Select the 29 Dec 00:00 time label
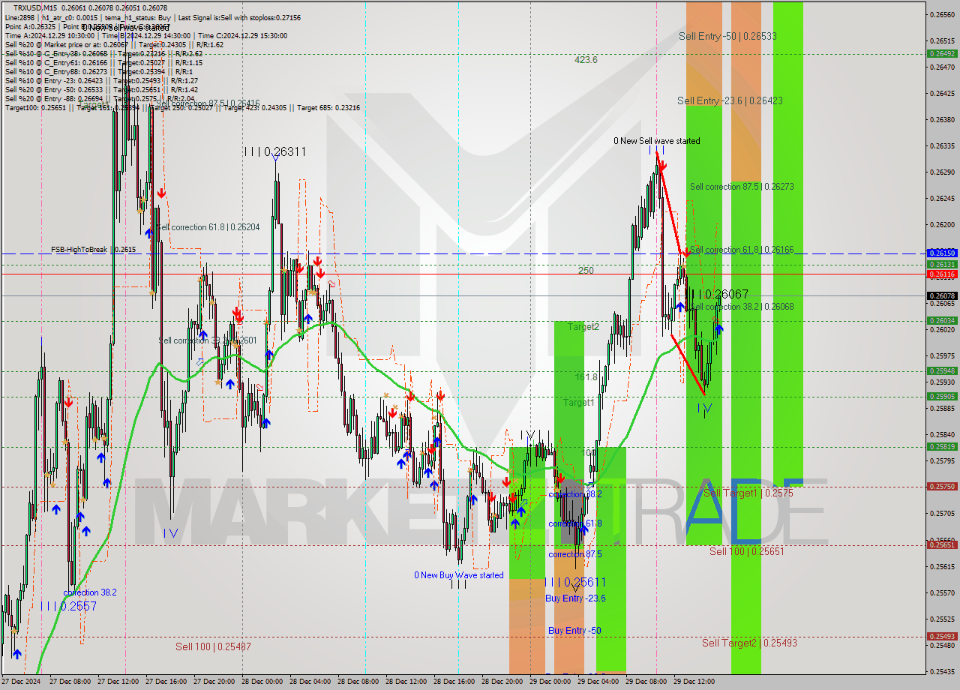960x690 pixels. pyautogui.click(x=551, y=682)
